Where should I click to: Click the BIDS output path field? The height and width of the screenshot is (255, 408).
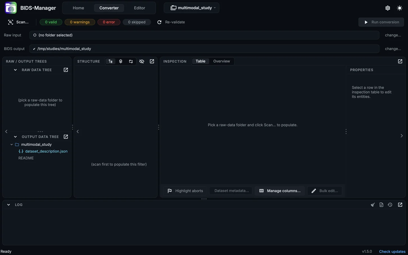pos(204,49)
